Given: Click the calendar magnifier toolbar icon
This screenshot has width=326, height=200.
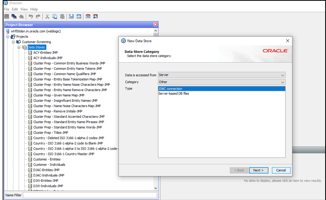Looking at the screenshot, I should point(95,16).
